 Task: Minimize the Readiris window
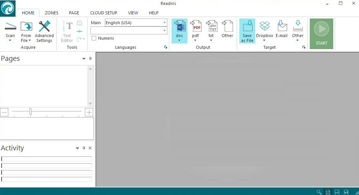pyautogui.click(x=328, y=4)
